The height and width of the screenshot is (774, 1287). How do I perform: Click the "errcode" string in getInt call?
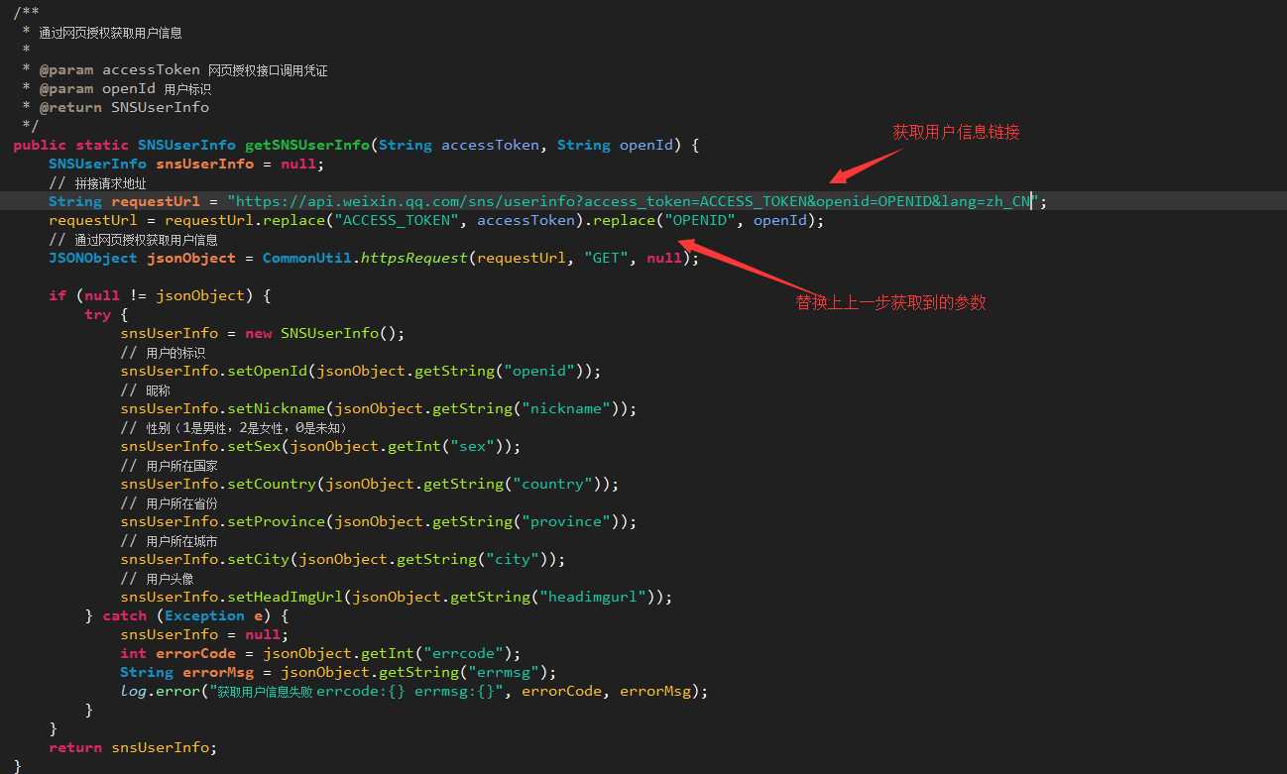463,653
